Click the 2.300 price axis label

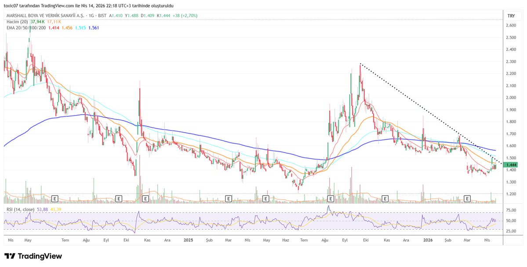pos(511,62)
